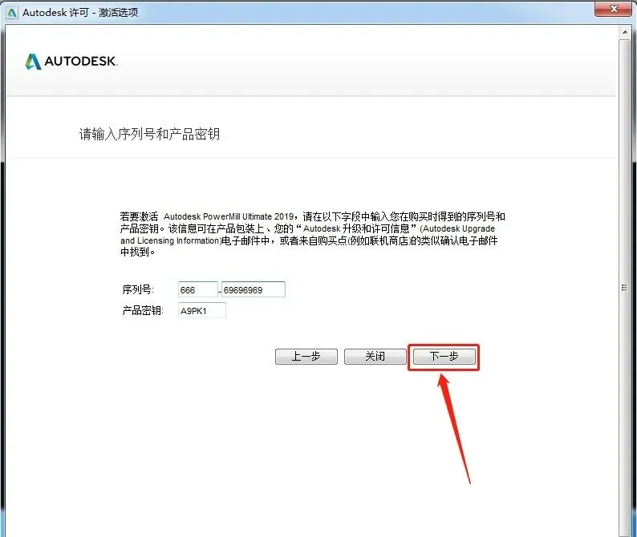This screenshot has width=637, height=537.
Task: Click the scrollbar up arrow
Action: (x=624, y=32)
